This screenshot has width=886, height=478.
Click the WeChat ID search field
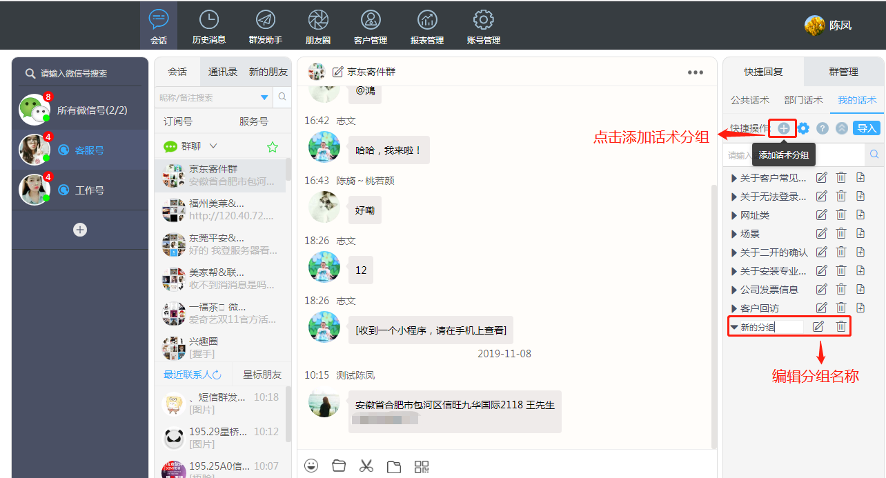[x=80, y=73]
